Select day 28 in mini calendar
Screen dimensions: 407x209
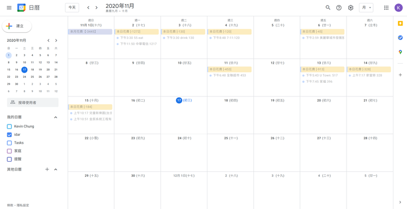pyautogui.click(x=56, y=77)
